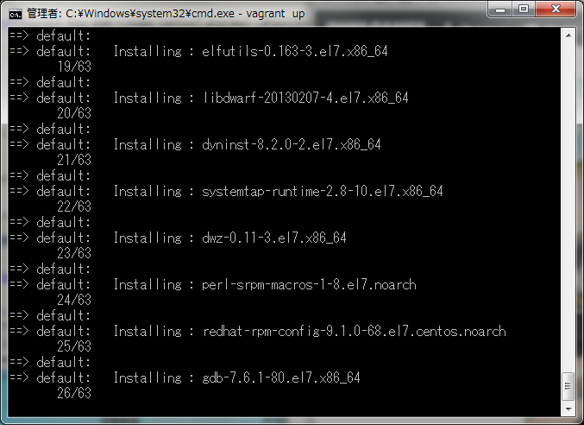Click the scrollbar down arrow
The image size is (584, 425).
pyautogui.click(x=568, y=409)
